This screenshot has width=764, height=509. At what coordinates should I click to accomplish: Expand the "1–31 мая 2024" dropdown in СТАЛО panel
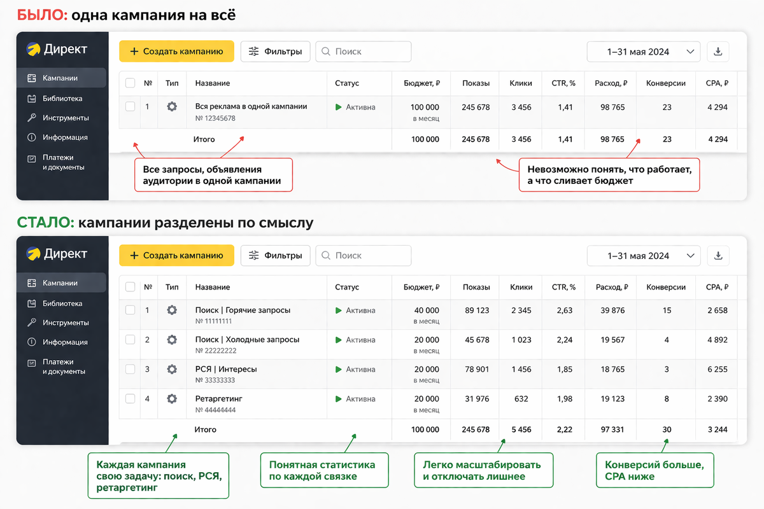[643, 256]
